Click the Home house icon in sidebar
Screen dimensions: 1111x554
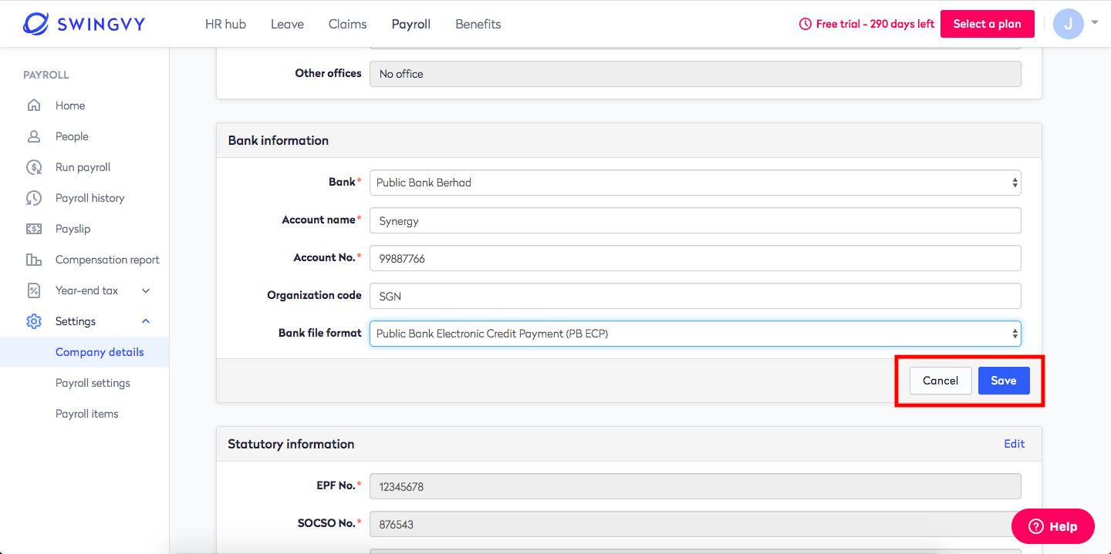33,106
